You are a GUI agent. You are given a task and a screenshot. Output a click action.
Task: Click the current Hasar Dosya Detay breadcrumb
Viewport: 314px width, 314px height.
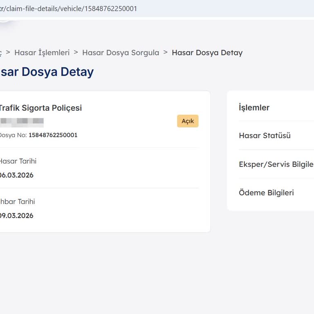click(x=207, y=53)
